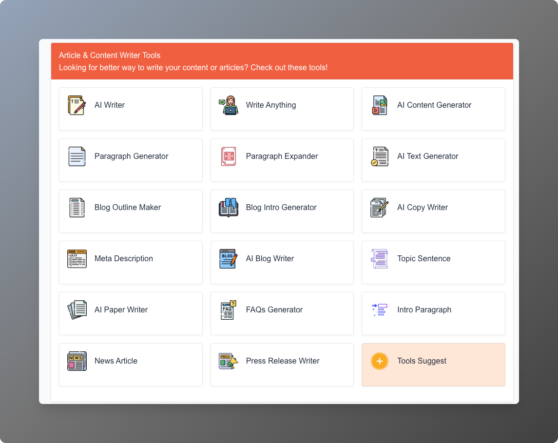Select the AI Text Generator checkmark document icon
The image size is (558, 443).
point(379,156)
